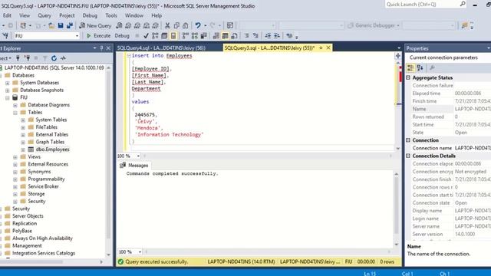The width and height of the screenshot is (491, 276).
Task: Select the Programmability folder
Action: tap(46, 179)
